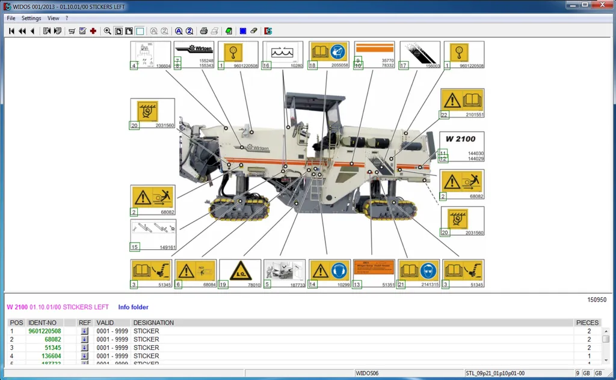Image resolution: width=616 pixels, height=380 pixels.
Task: Click REF arrow button for ident 136604
Action: (x=84, y=356)
